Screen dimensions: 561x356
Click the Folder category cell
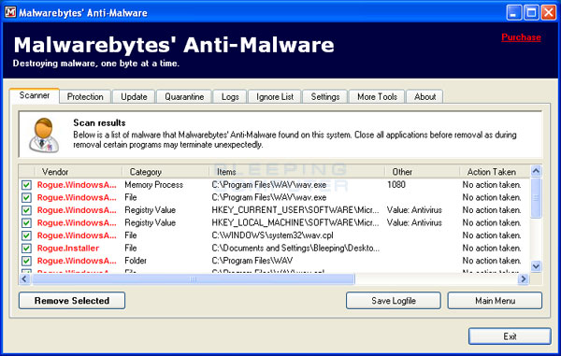[136, 261]
